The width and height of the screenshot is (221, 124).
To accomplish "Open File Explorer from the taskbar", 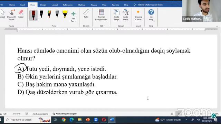I will click(80, 120).
